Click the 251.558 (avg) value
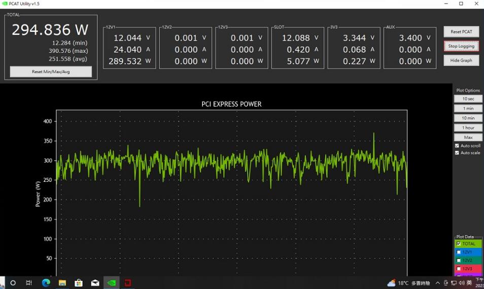 68,59
